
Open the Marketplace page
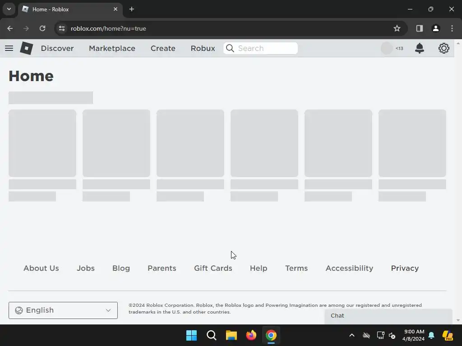[112, 48]
